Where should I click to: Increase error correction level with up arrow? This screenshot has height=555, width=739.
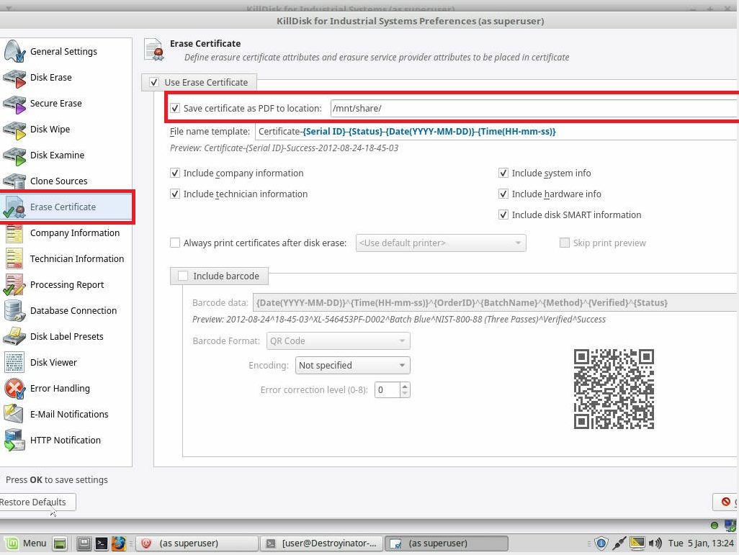pyautogui.click(x=405, y=387)
